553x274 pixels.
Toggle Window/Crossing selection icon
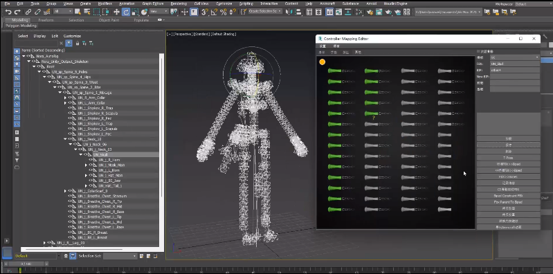(x=105, y=12)
